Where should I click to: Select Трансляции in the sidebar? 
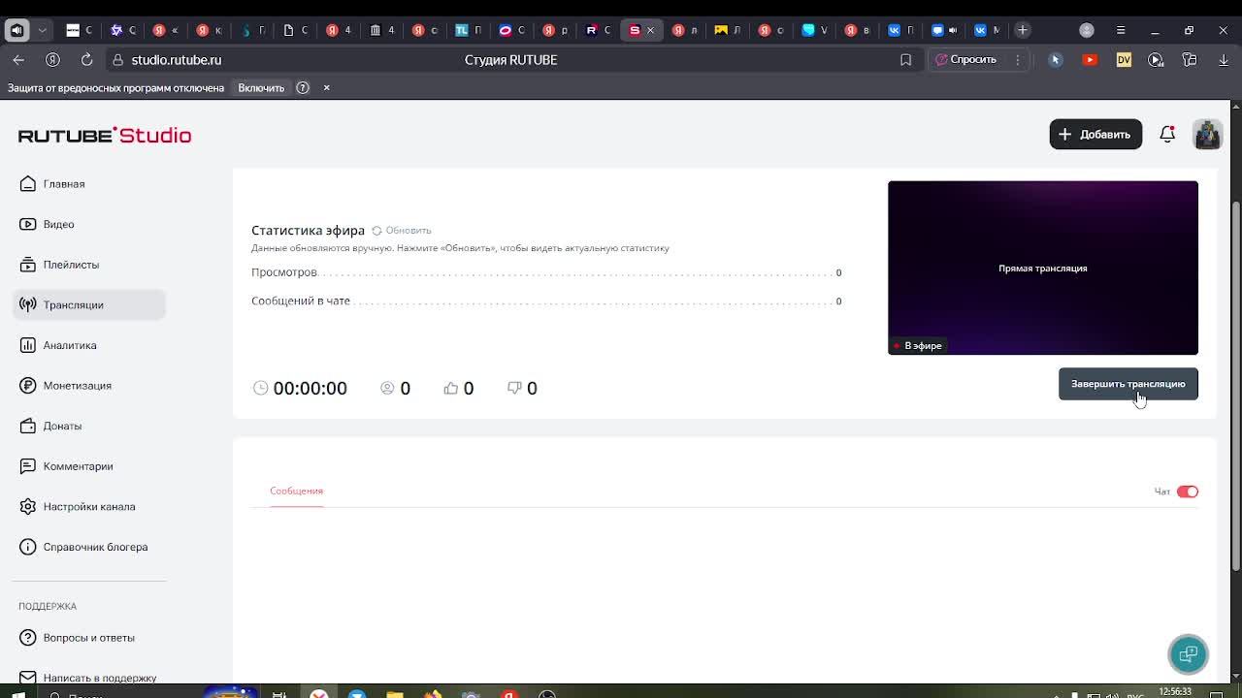pos(89,304)
